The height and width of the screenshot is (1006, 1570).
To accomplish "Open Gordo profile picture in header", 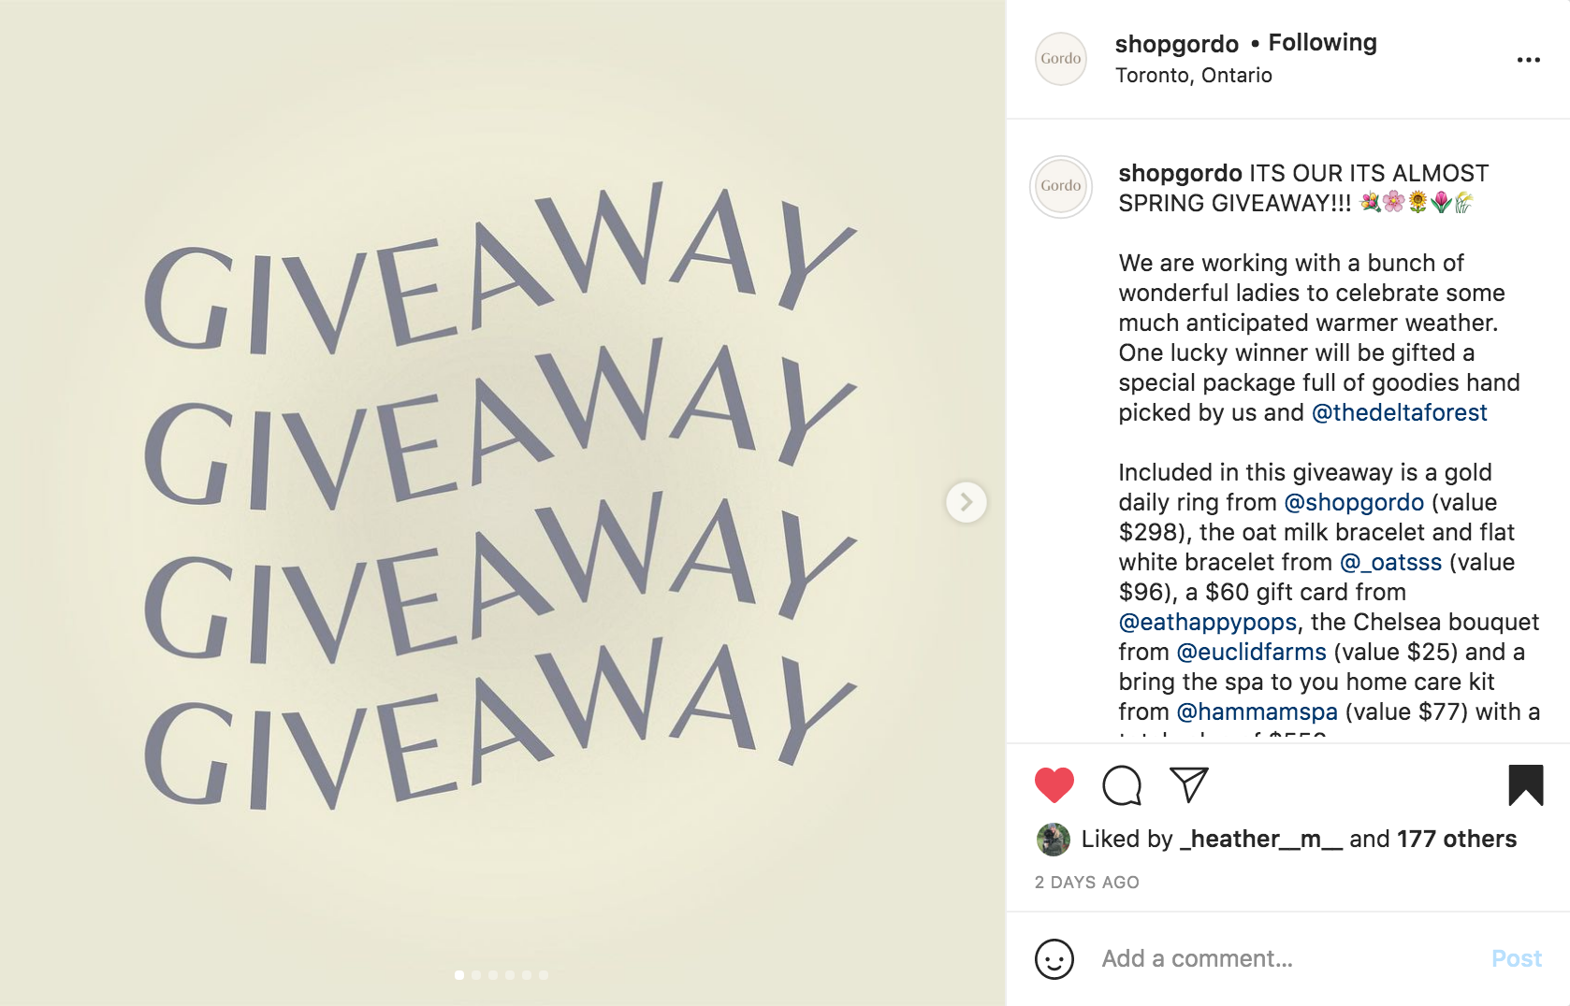I will coord(1061,59).
